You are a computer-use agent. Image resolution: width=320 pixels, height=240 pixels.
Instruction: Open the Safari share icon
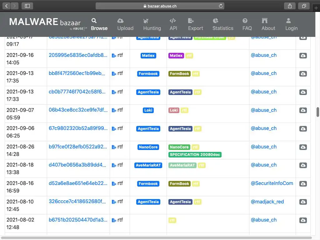[290, 6]
